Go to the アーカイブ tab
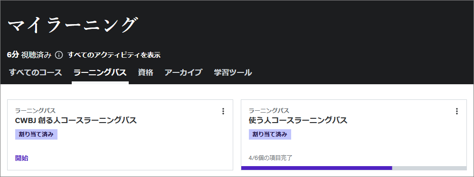This screenshot has width=474, height=177. click(183, 72)
